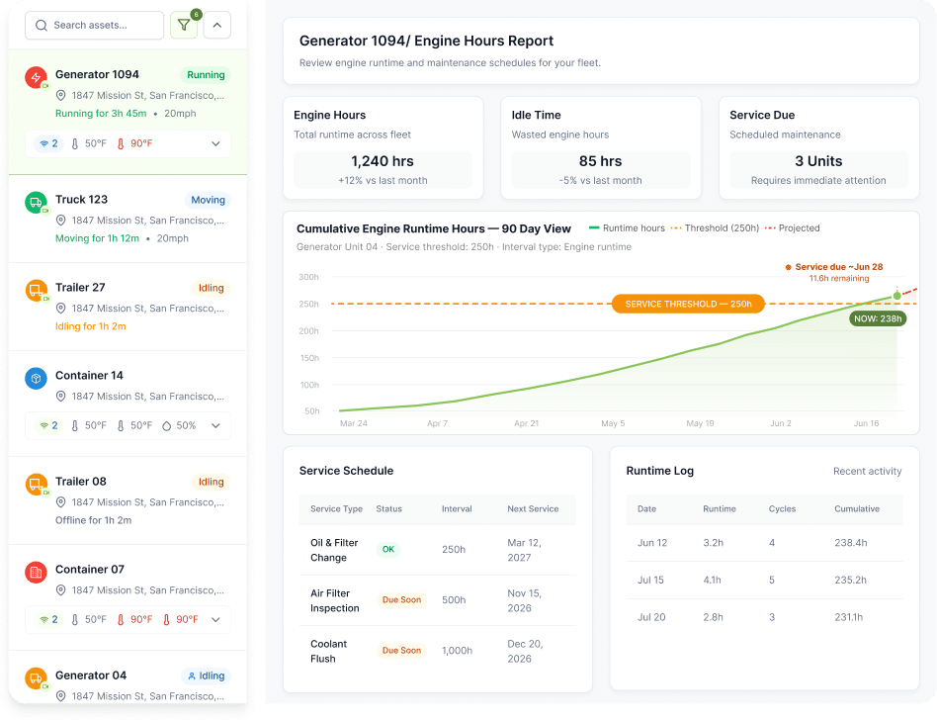This screenshot has height=720, width=937.
Task: Click Due Soon status for Air Filter Inspection
Action: tap(401, 599)
